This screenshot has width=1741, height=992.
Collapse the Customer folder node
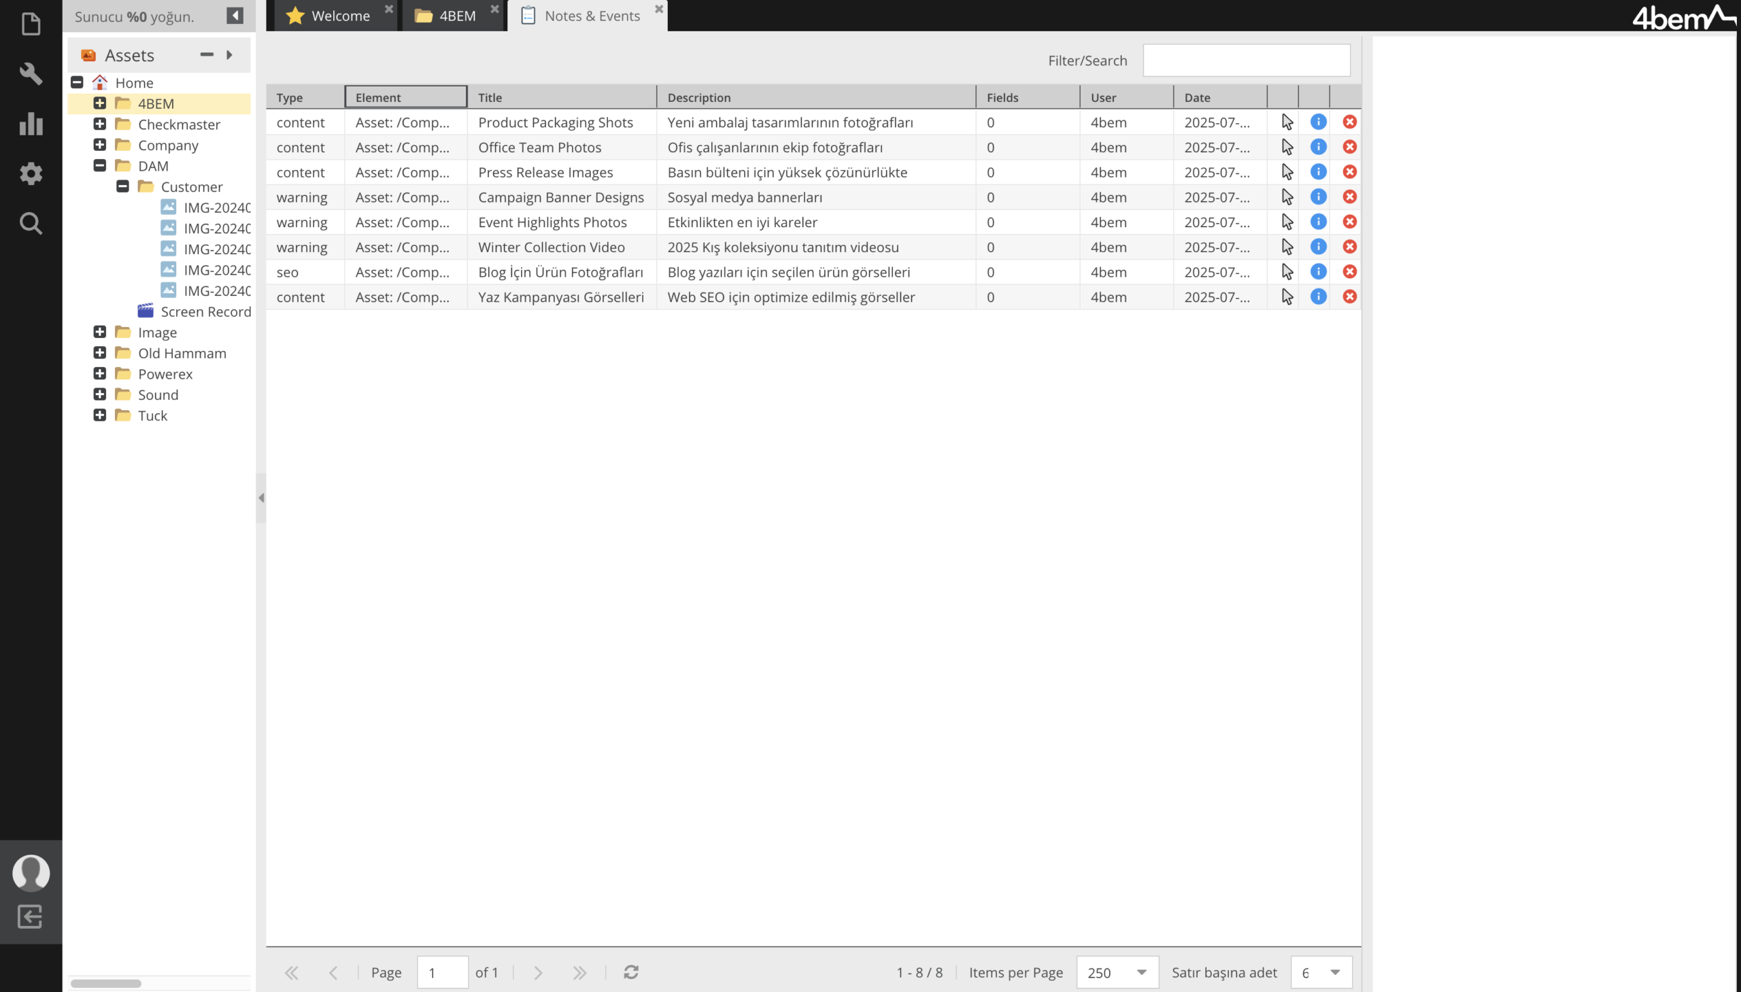pos(122,186)
